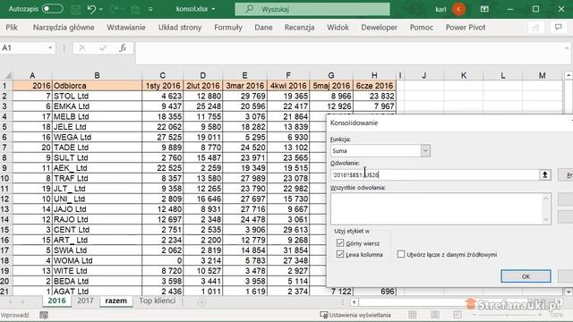
Task: Switch to the 2016 sheet tab
Action: (56, 301)
